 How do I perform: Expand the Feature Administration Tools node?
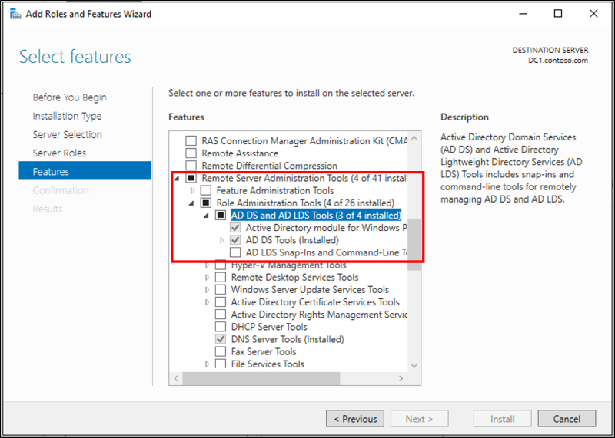192,191
